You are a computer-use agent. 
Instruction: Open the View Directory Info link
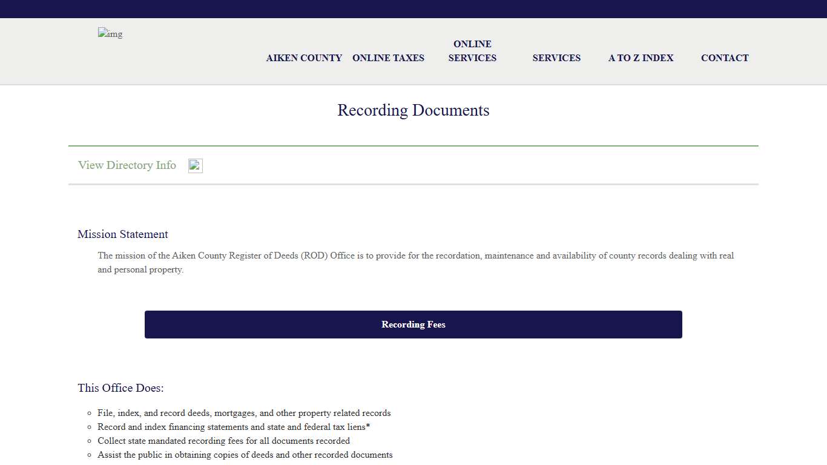coord(127,165)
